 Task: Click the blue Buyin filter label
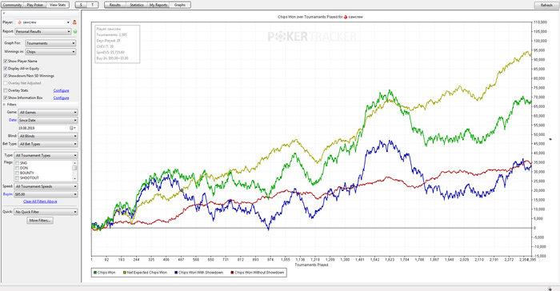pyautogui.click(x=8, y=194)
